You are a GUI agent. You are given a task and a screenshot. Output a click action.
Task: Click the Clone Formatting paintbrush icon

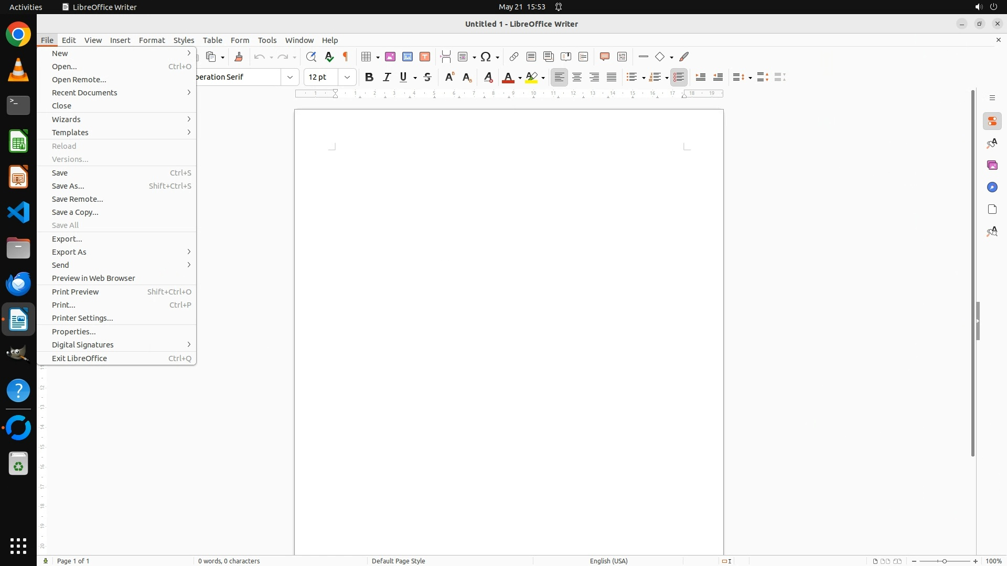click(x=239, y=57)
